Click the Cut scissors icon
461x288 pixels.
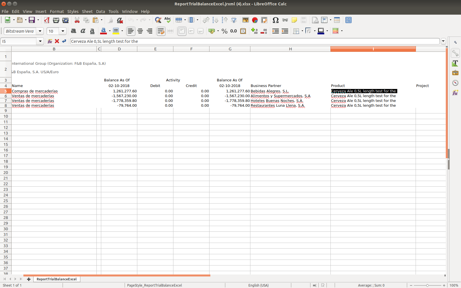(x=77, y=20)
